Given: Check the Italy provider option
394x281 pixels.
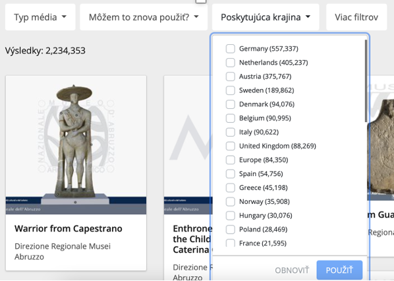Looking at the screenshot, I should pyautogui.click(x=230, y=132).
